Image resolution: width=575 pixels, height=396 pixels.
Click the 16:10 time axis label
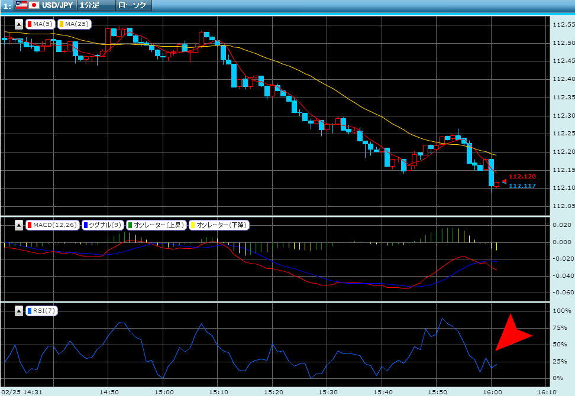(x=547, y=392)
